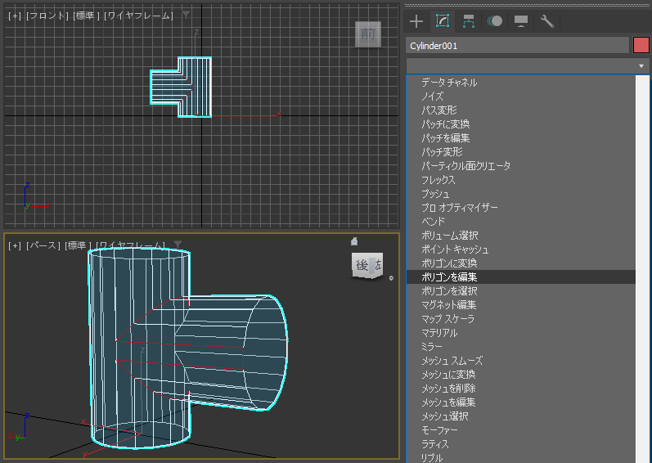Select the ノイズ modifier
652x463 pixels.
[521, 97]
